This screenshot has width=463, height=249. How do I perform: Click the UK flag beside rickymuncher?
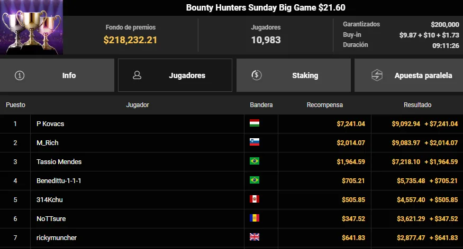point(254,237)
